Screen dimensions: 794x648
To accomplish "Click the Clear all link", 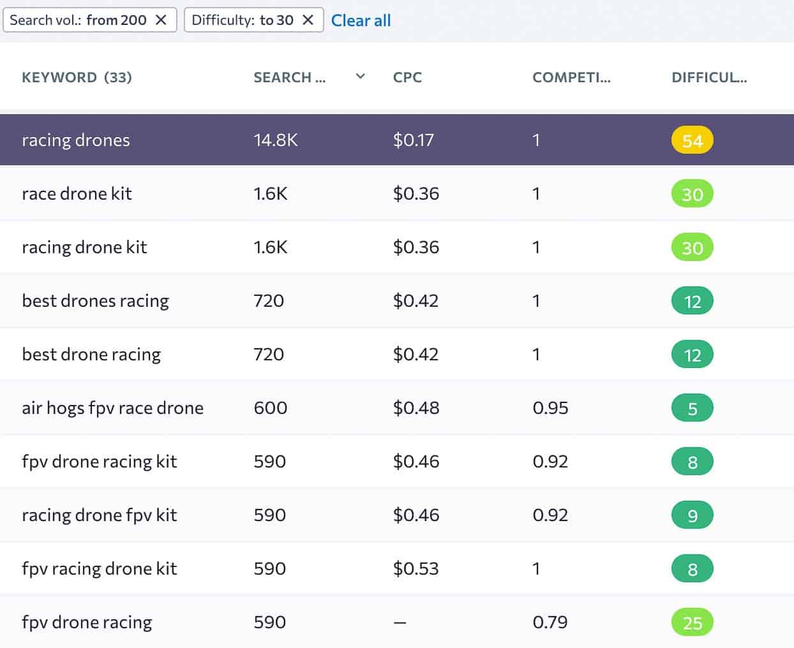I will [361, 20].
